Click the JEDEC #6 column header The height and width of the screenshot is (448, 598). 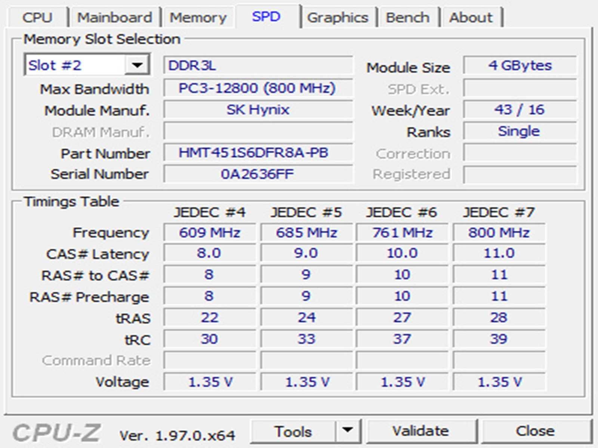tap(402, 212)
